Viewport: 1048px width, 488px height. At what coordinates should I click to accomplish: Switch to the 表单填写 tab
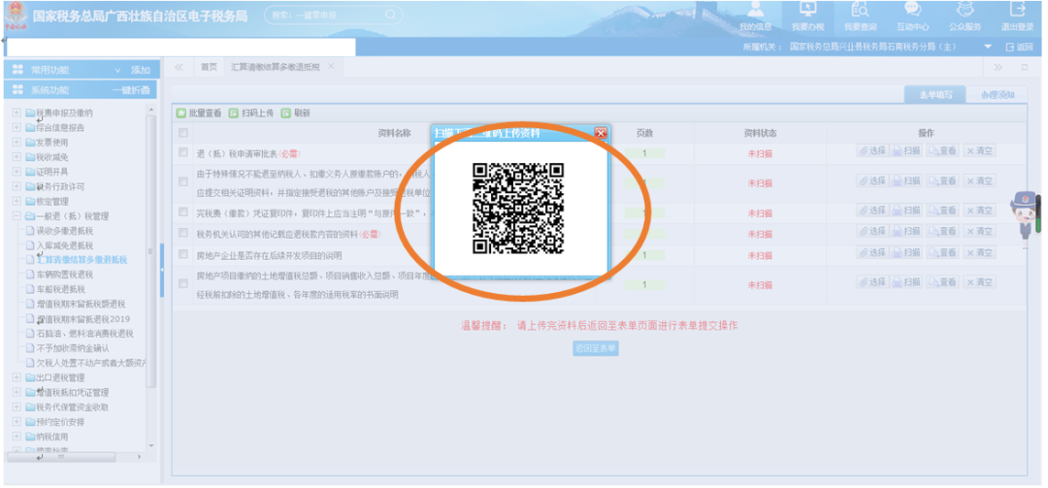(x=935, y=94)
